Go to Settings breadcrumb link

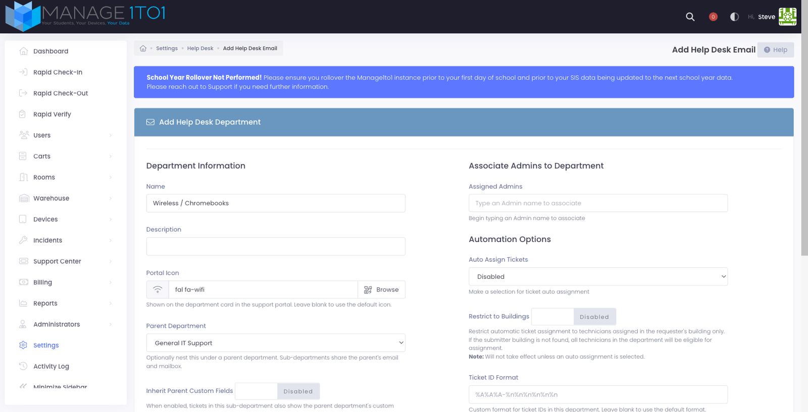pos(167,48)
